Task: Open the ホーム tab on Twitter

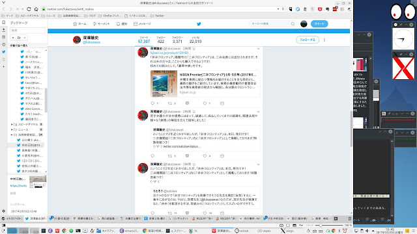Action: point(79,24)
